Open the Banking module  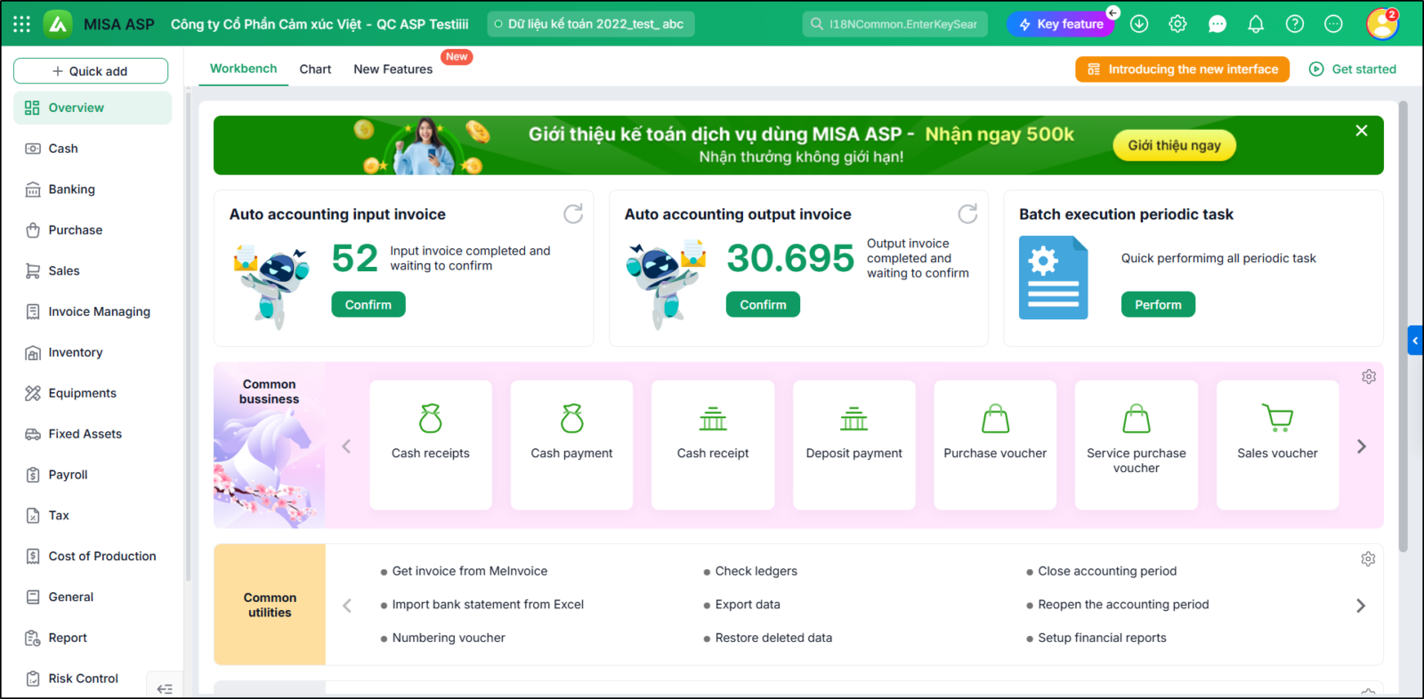pyautogui.click(x=93, y=189)
